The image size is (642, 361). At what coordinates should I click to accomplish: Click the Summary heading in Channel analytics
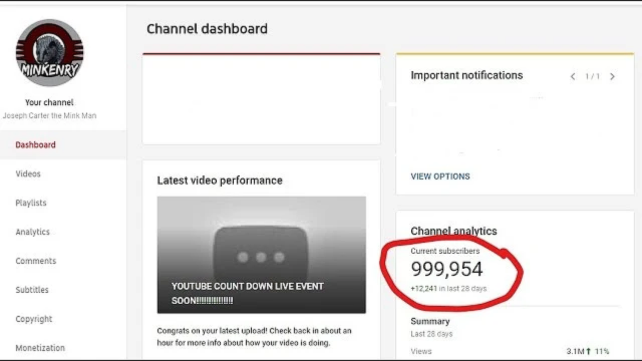tap(430, 321)
